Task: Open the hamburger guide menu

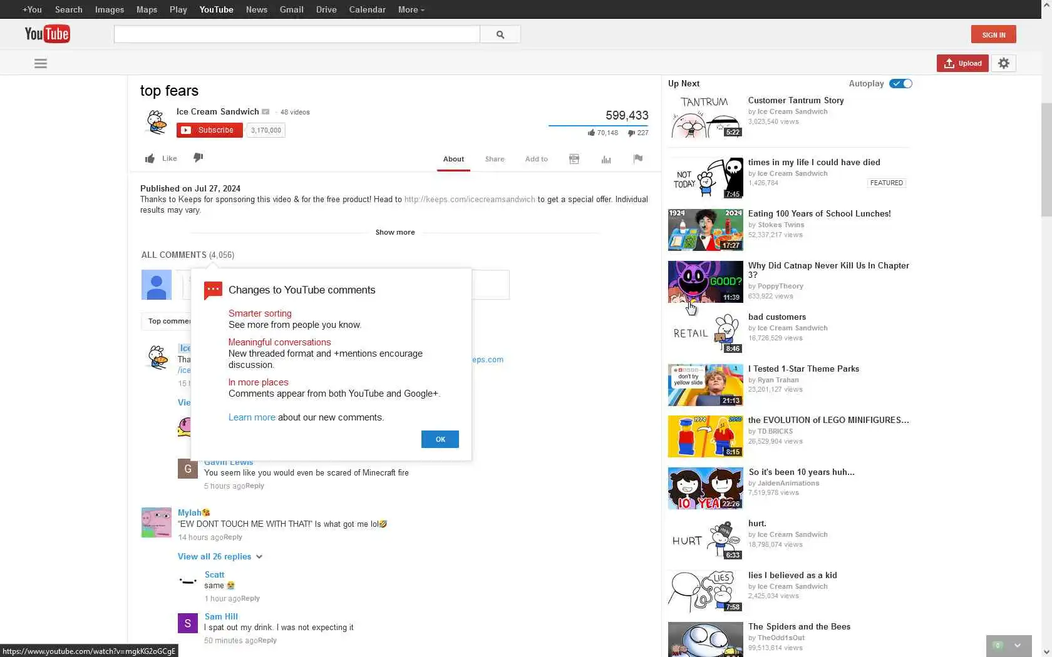Action: point(41,63)
